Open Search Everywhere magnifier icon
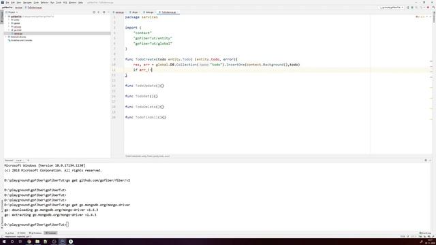436x245 pixels. coord(433,7)
